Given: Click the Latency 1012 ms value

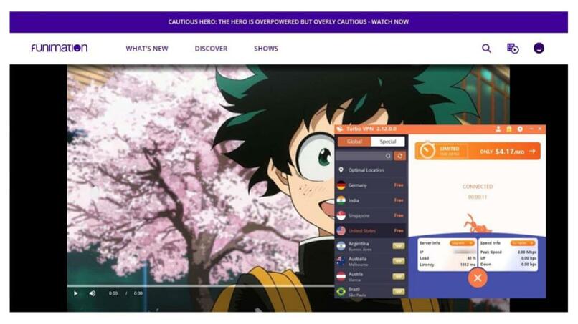Looking at the screenshot, I should click(468, 265).
